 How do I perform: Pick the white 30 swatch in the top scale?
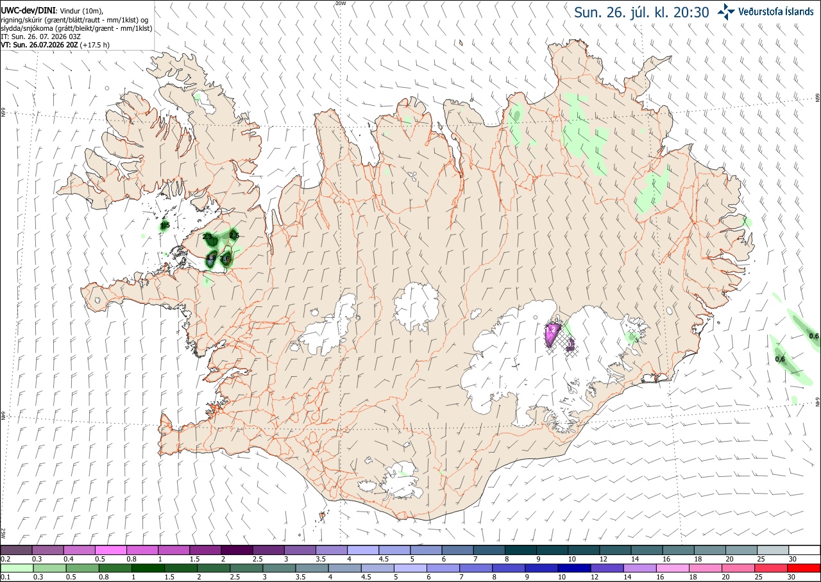coord(805,550)
